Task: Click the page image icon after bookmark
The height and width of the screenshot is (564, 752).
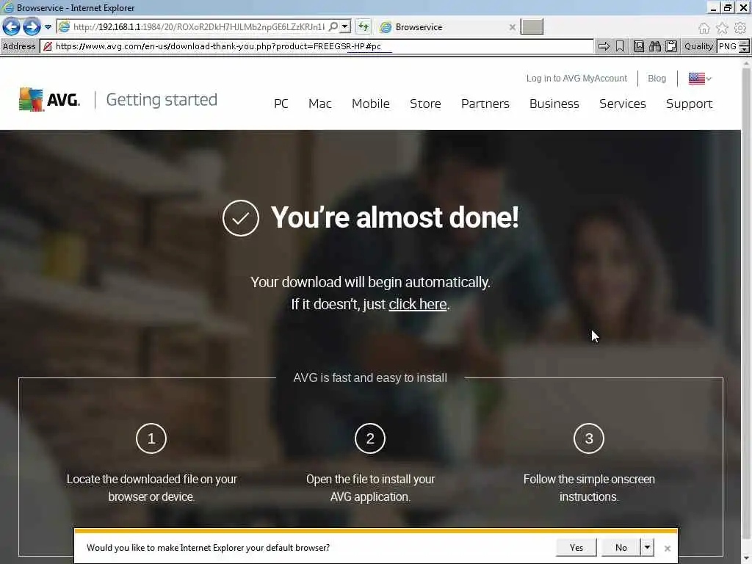Action: click(x=639, y=46)
